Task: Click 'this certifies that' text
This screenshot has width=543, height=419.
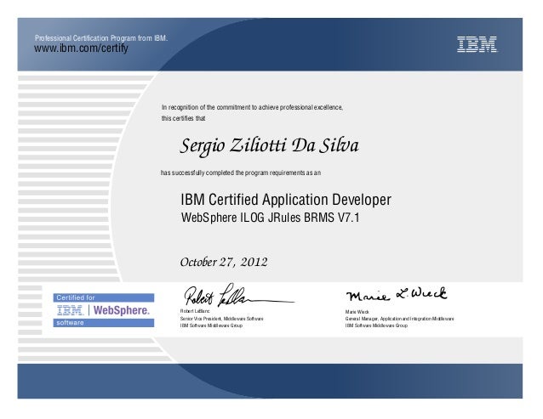Action: 183,118
